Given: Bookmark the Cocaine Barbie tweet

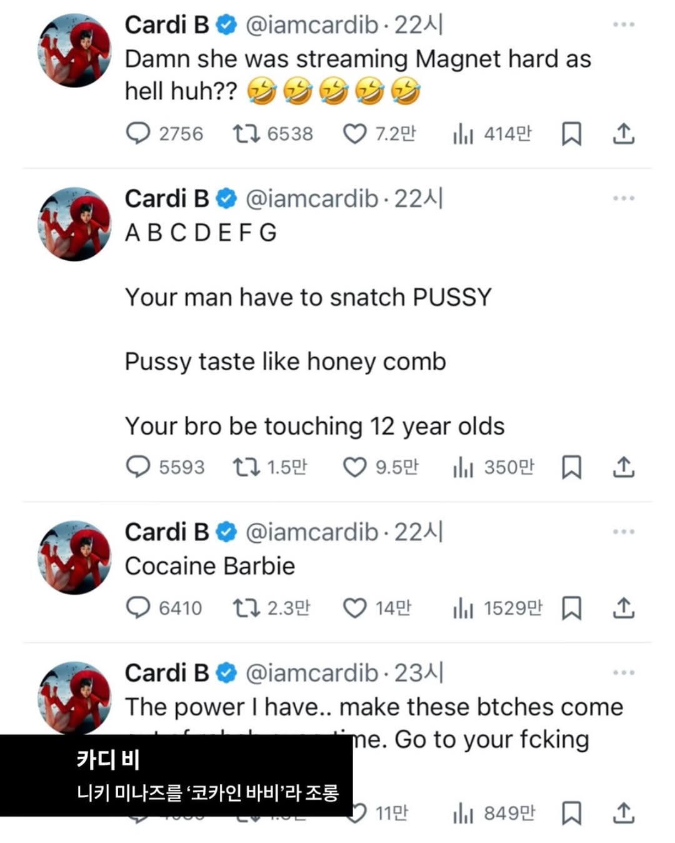Looking at the screenshot, I should point(571,607).
